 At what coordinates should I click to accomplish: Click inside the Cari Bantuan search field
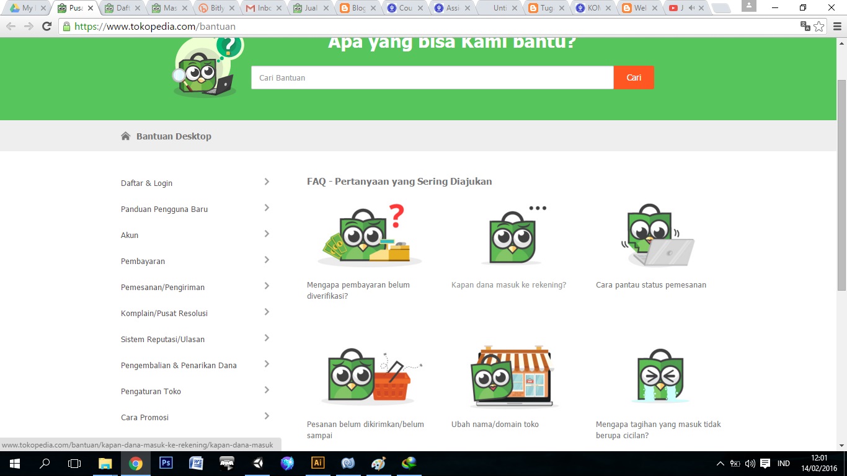tap(432, 77)
